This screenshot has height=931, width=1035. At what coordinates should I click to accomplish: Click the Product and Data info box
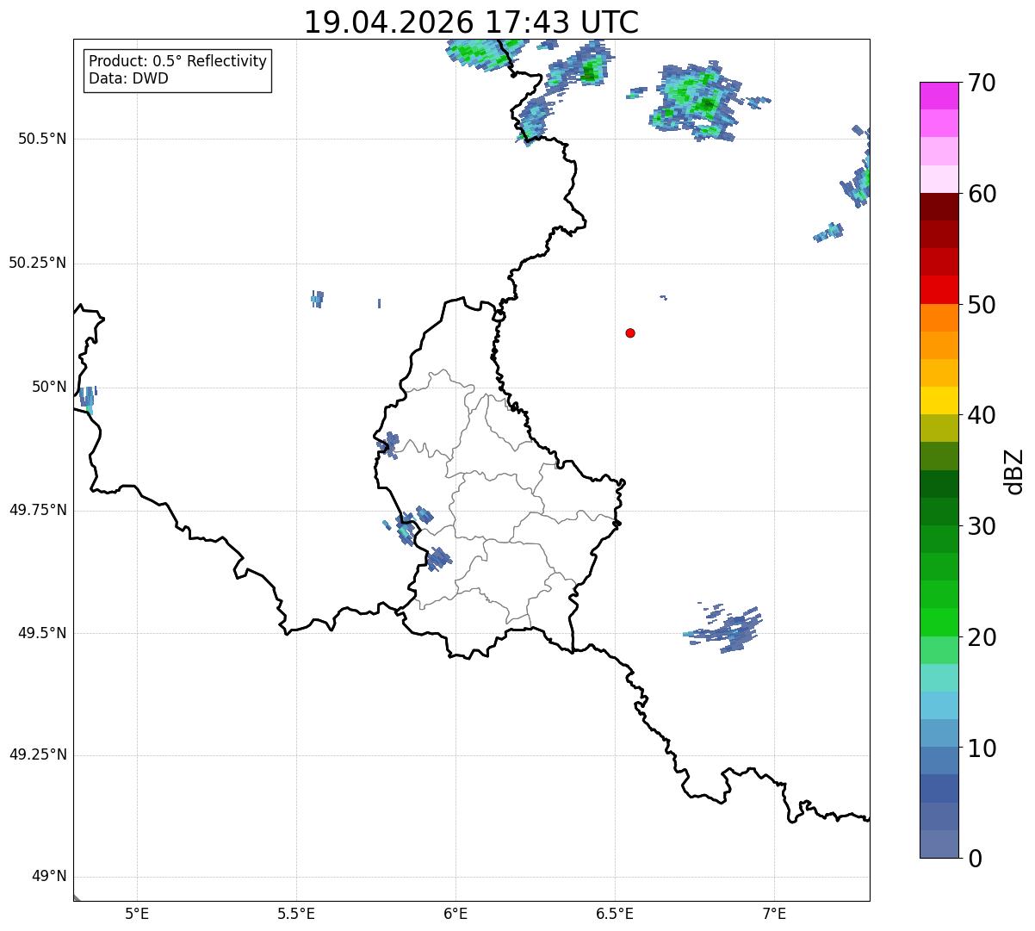(177, 70)
